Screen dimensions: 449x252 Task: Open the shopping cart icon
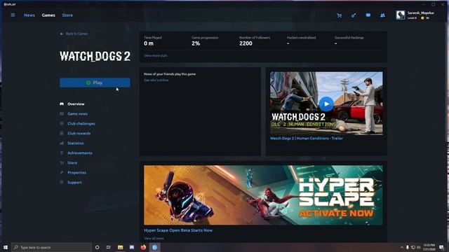coord(340,15)
